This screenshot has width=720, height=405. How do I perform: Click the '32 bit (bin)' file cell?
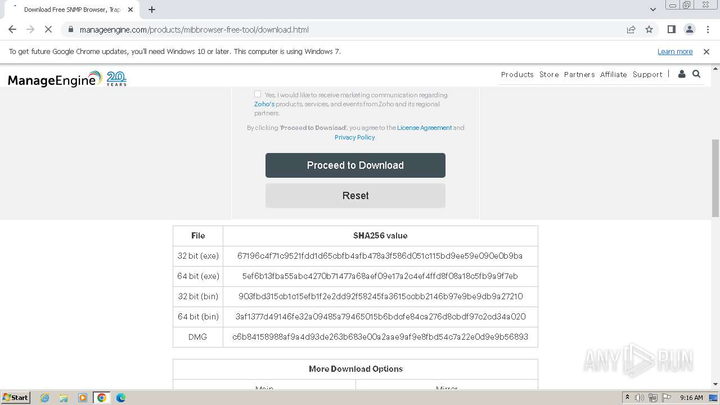pos(198,296)
